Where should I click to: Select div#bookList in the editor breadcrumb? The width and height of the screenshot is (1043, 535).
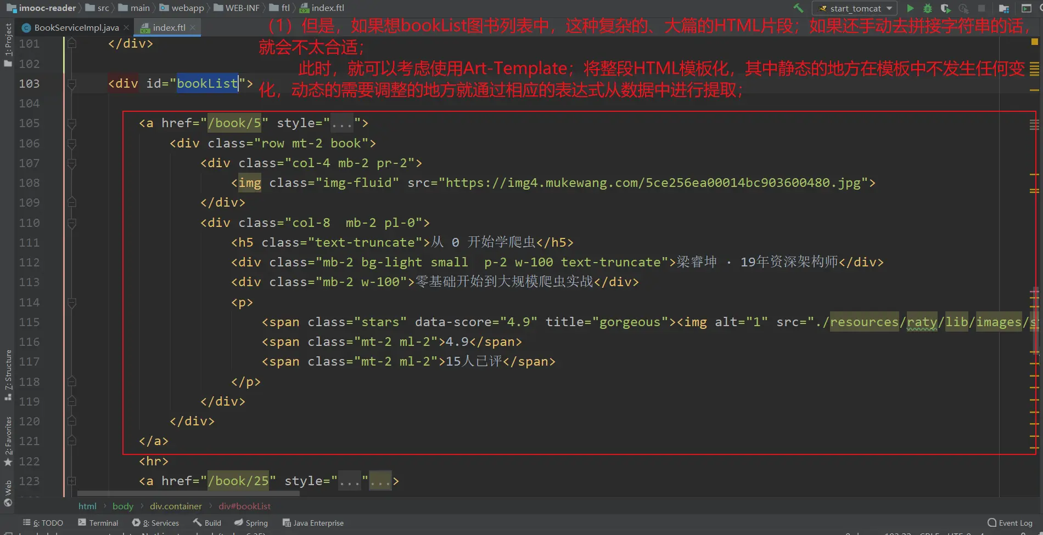tap(244, 506)
